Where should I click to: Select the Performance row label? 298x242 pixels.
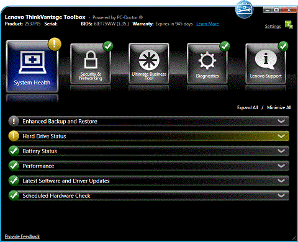[x=38, y=166]
